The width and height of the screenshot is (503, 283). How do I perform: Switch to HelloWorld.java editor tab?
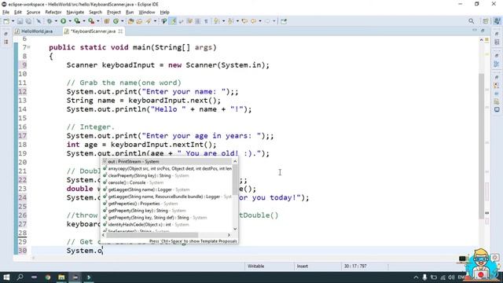(34, 31)
